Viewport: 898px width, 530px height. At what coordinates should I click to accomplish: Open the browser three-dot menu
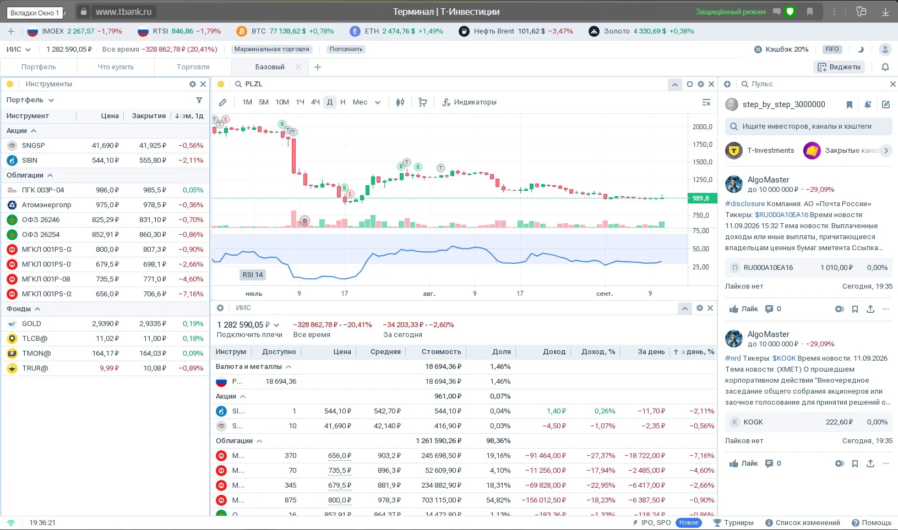pos(834,12)
